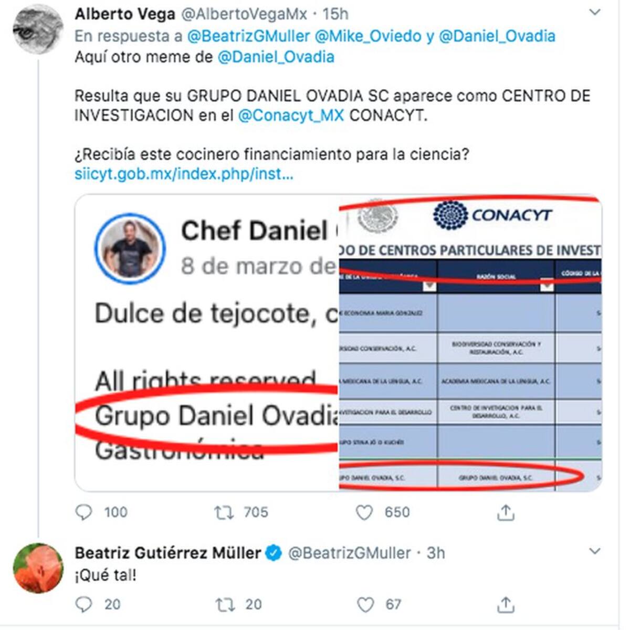The height and width of the screenshot is (630, 630).
Task: Open the CONACYT table image
Action: (470, 343)
